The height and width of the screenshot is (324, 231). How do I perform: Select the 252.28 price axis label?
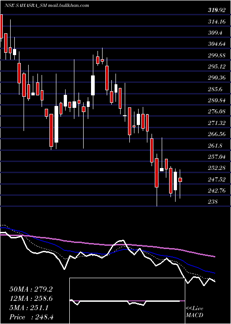[x=217, y=168]
